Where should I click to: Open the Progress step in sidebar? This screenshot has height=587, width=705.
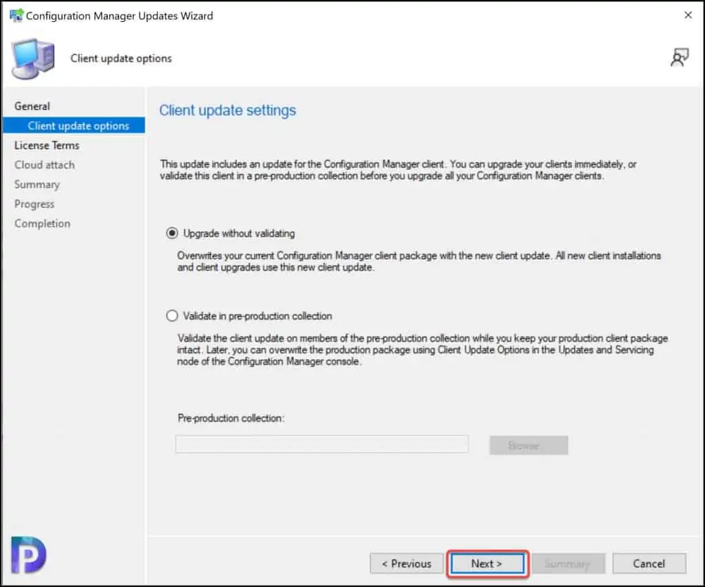[x=34, y=204]
